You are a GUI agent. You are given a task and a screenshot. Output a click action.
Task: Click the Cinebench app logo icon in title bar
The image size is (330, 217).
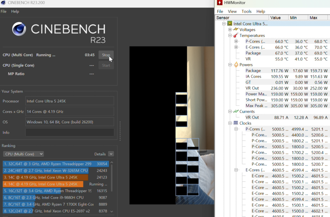[x=3, y=2]
